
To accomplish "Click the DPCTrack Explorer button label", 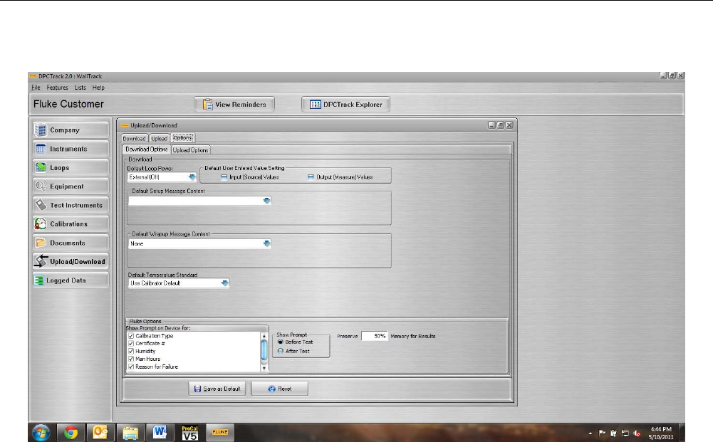I will coord(353,105).
